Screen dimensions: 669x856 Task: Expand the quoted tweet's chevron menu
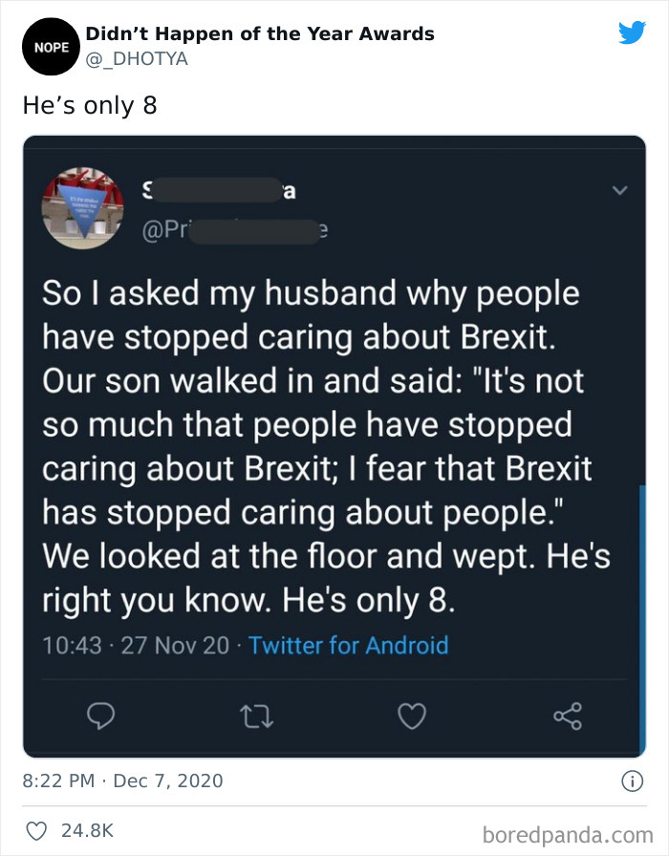click(x=619, y=191)
